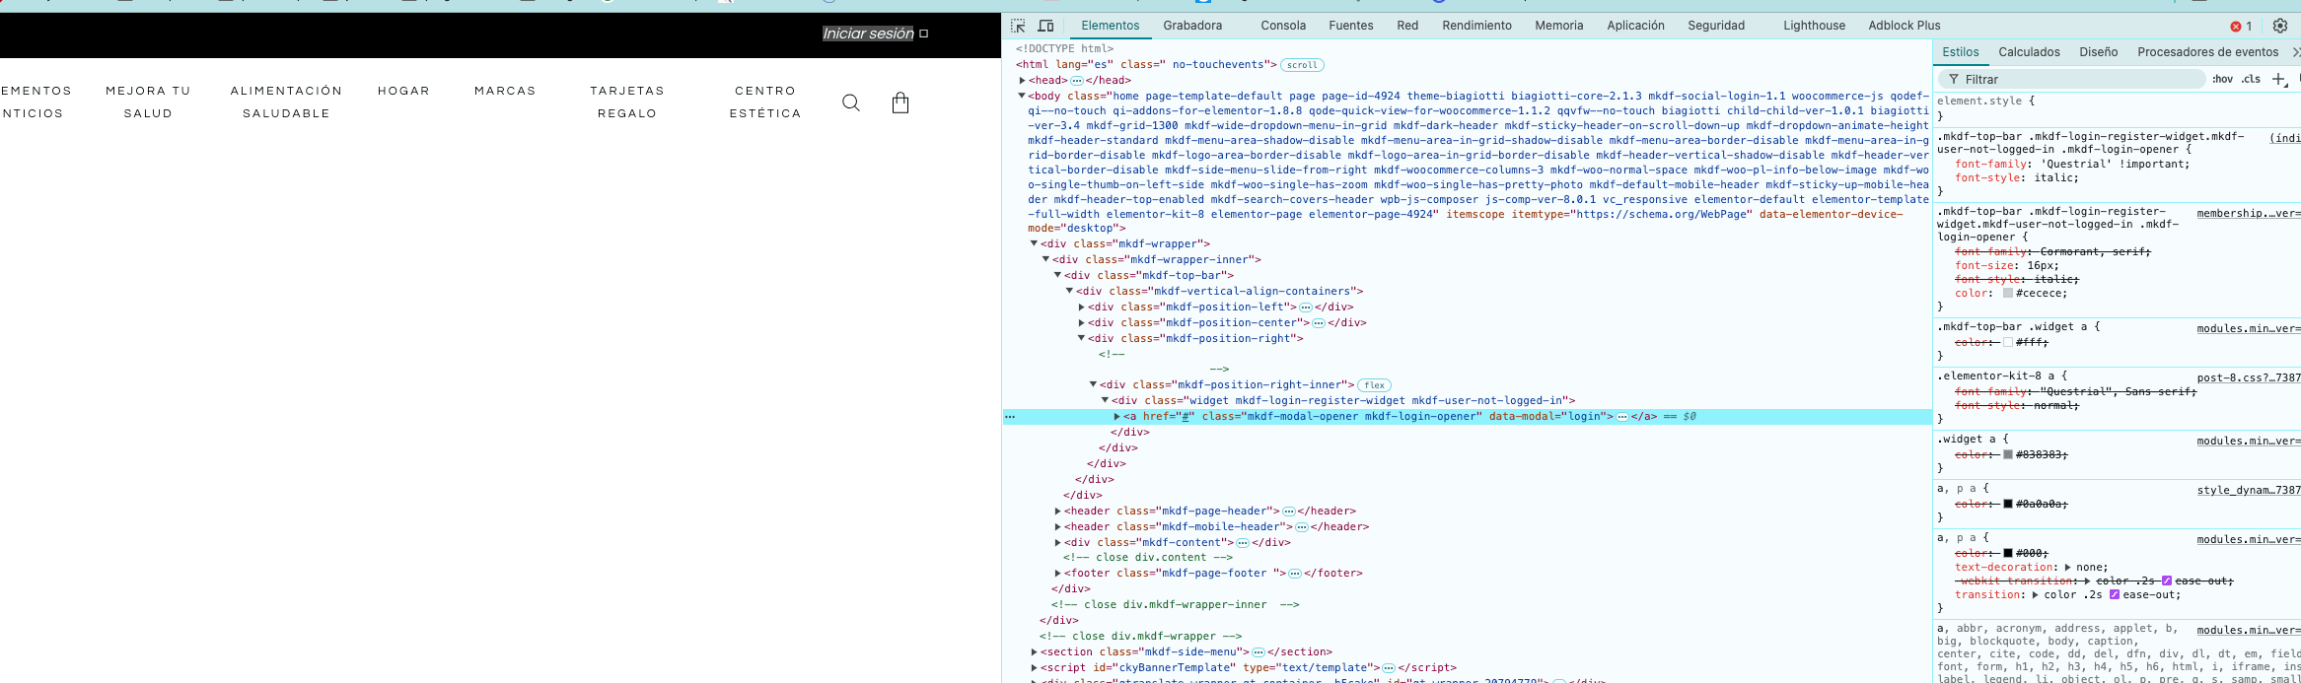Focus the Filtrar styles filter field
2301x683 pixels.
coord(2071,79)
